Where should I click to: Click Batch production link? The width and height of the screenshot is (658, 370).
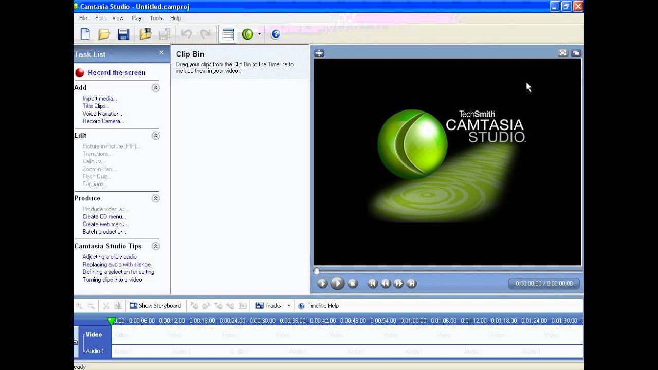pos(105,232)
